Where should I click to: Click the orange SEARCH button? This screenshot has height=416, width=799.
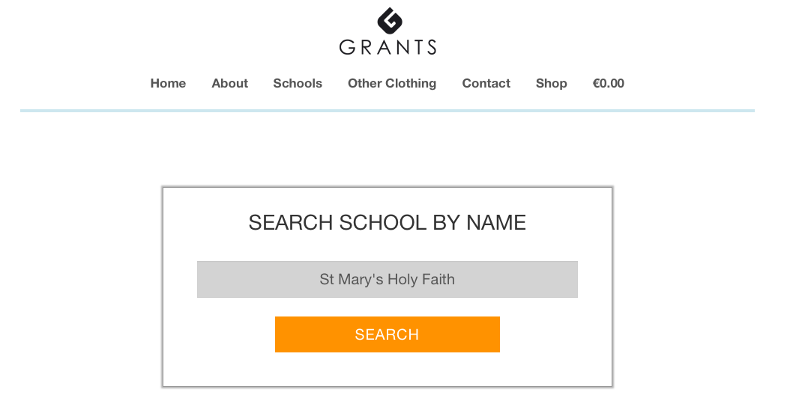click(x=388, y=334)
